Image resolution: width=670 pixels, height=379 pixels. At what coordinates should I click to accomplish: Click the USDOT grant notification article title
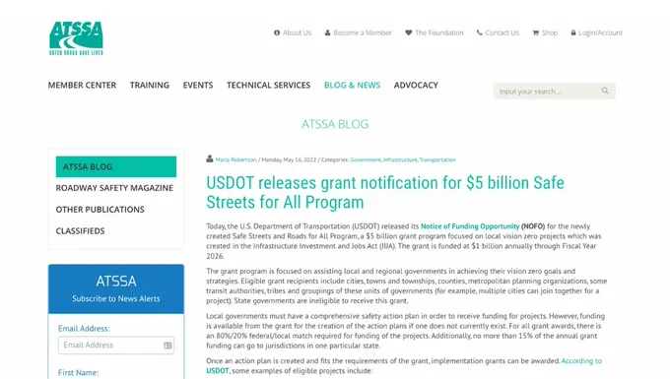pos(385,193)
